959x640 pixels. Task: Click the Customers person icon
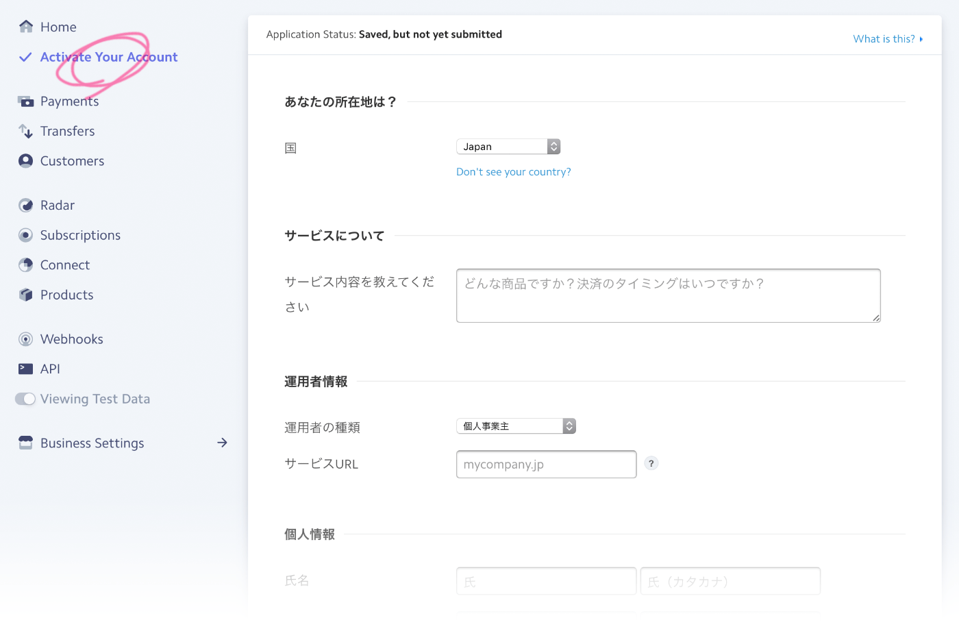pyautogui.click(x=26, y=161)
